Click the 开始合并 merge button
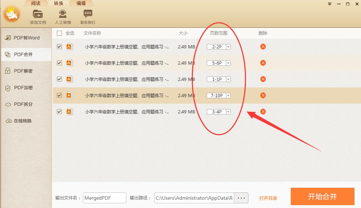 [322, 196]
